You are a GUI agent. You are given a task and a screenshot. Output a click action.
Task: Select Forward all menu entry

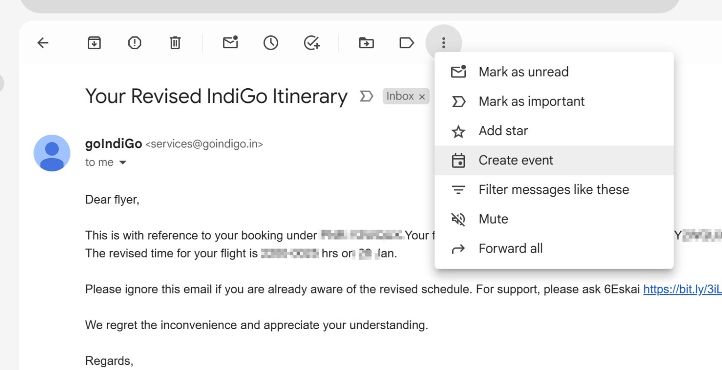pos(554,248)
